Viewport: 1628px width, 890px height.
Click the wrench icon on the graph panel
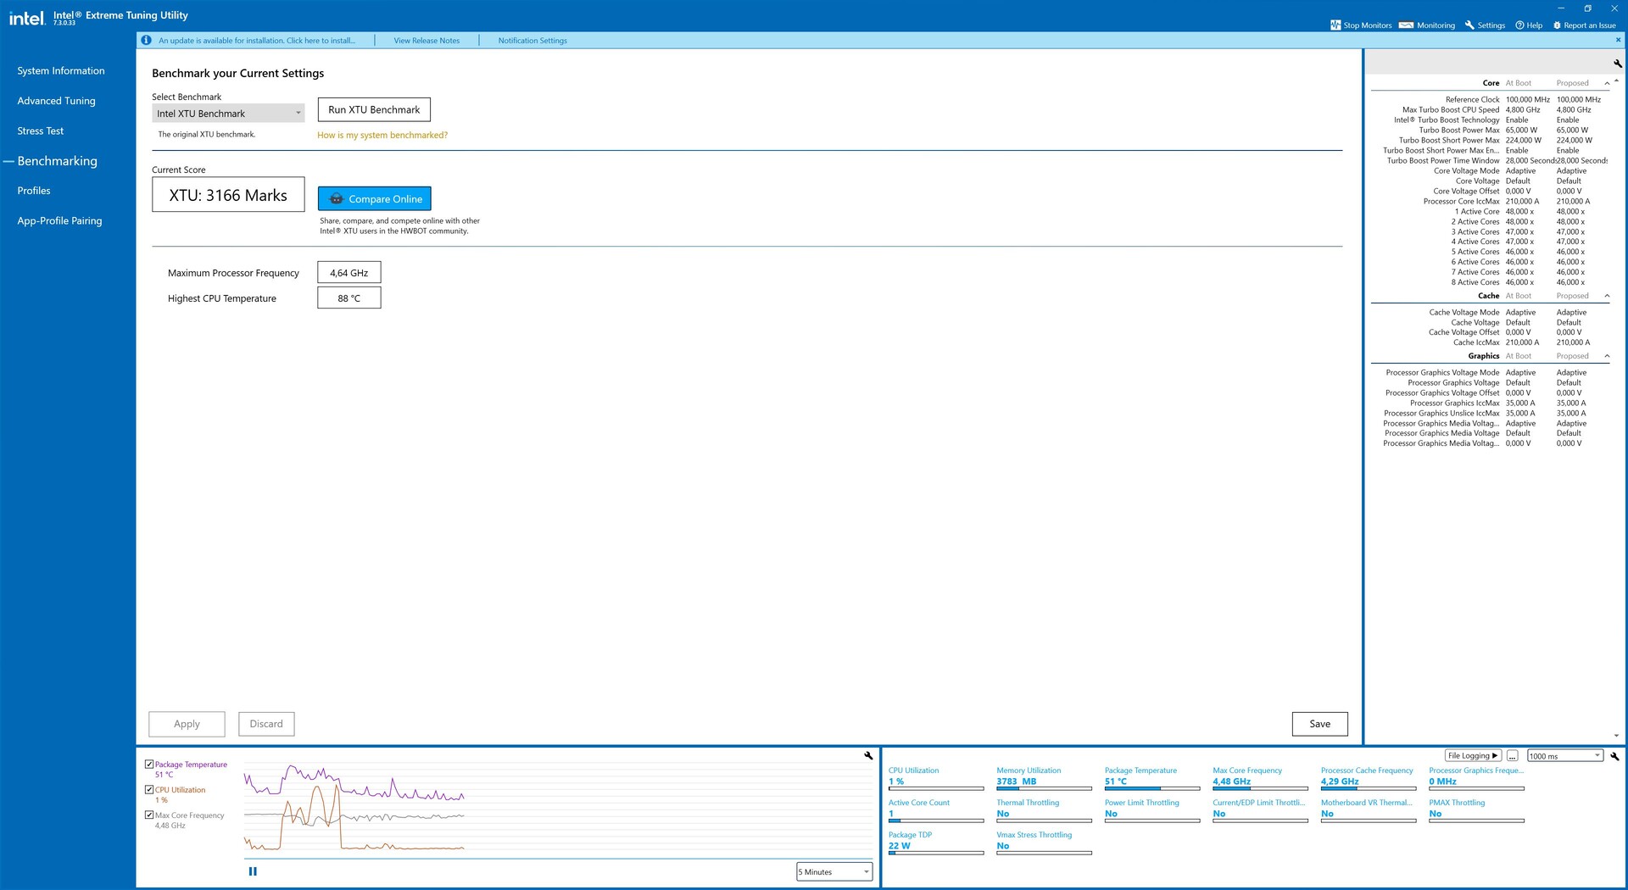click(868, 755)
